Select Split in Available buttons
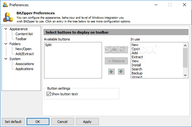Viewport: 192px width, 127px height. pos(73,45)
